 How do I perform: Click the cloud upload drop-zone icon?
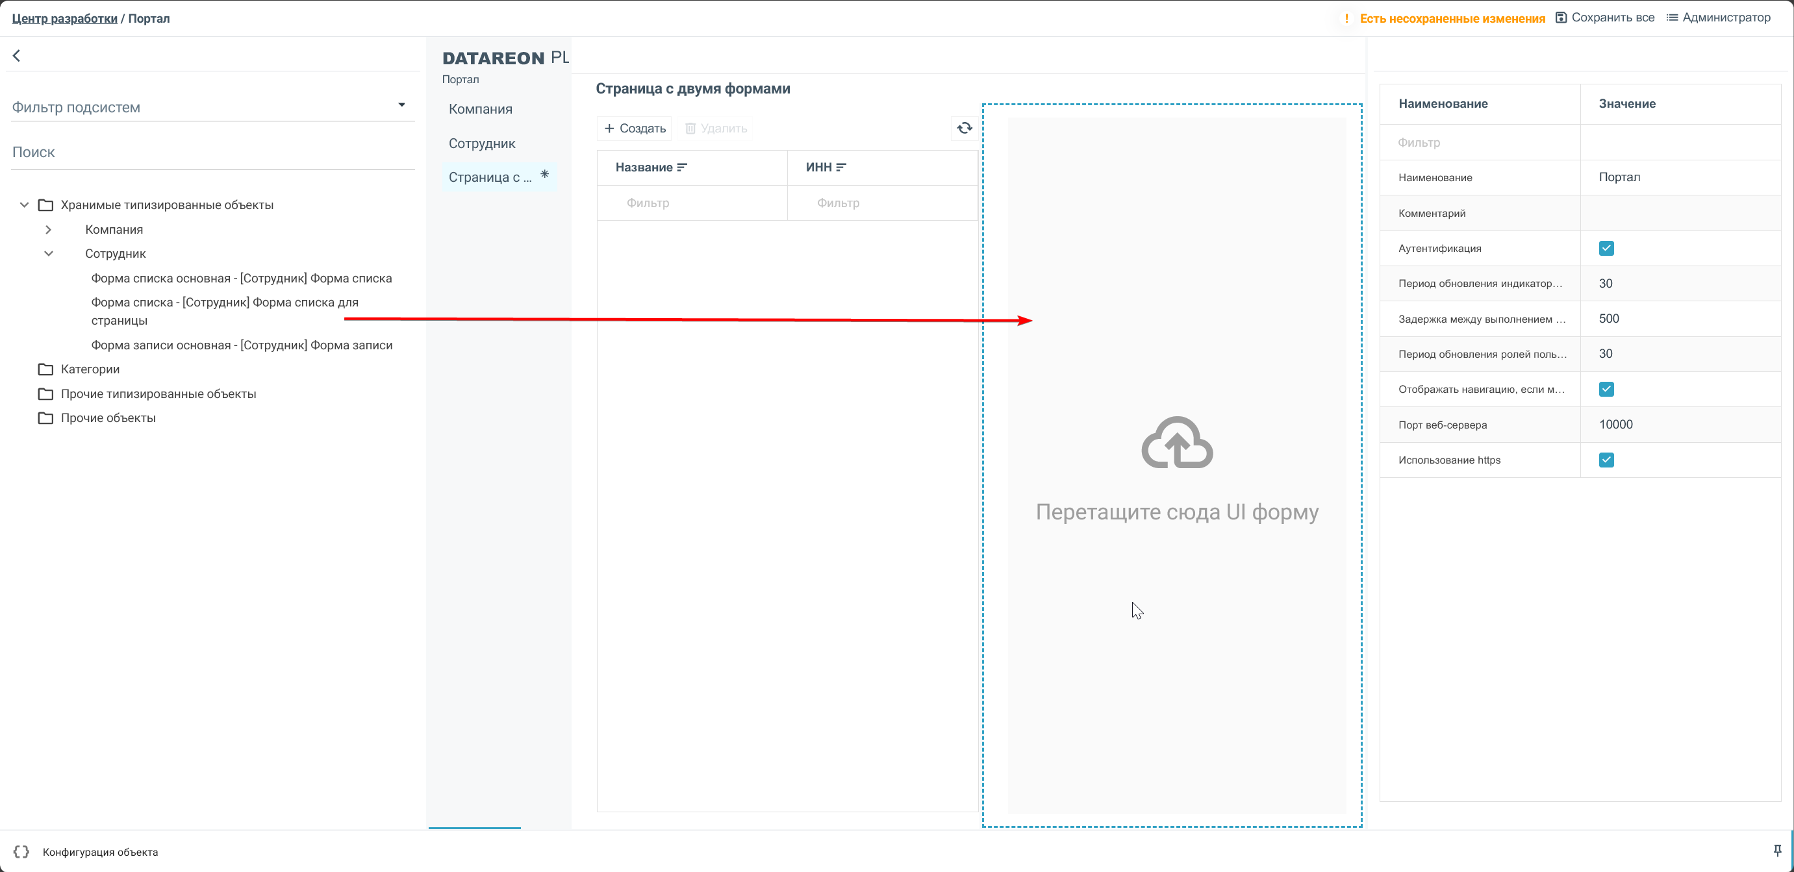point(1176,443)
